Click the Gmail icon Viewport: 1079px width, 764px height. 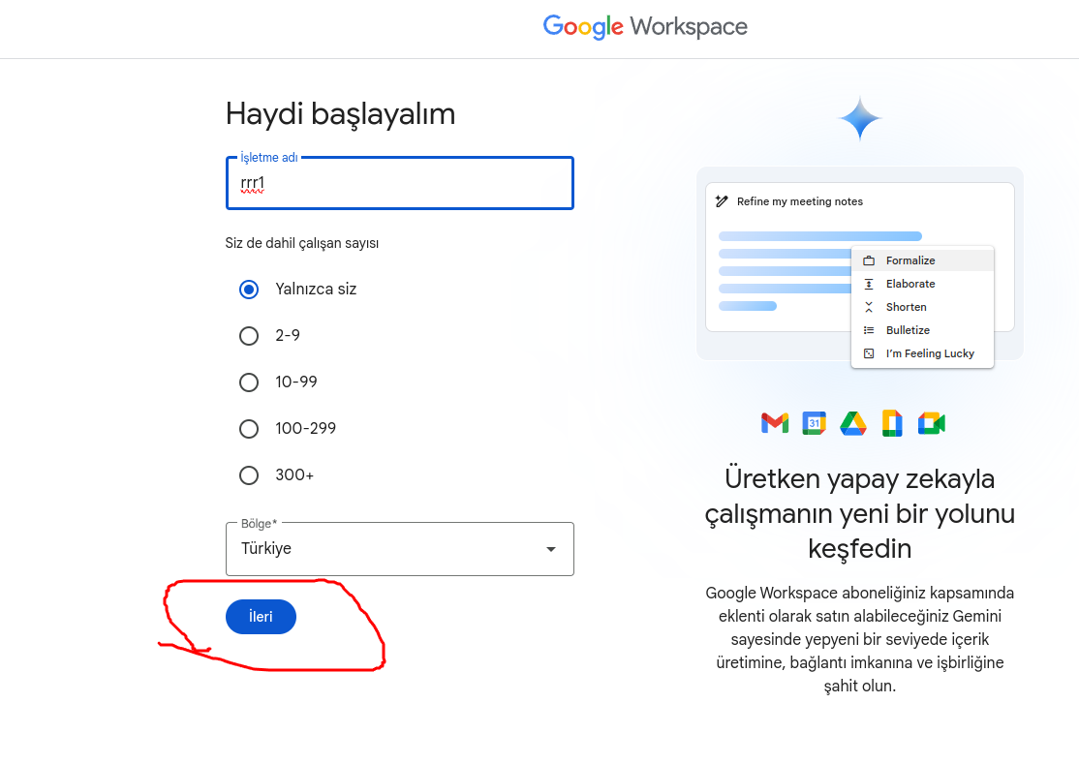pyautogui.click(x=775, y=423)
